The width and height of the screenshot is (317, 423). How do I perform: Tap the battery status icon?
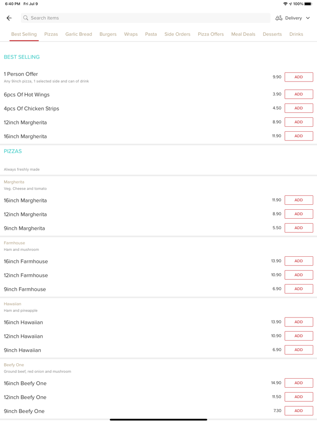308,4
